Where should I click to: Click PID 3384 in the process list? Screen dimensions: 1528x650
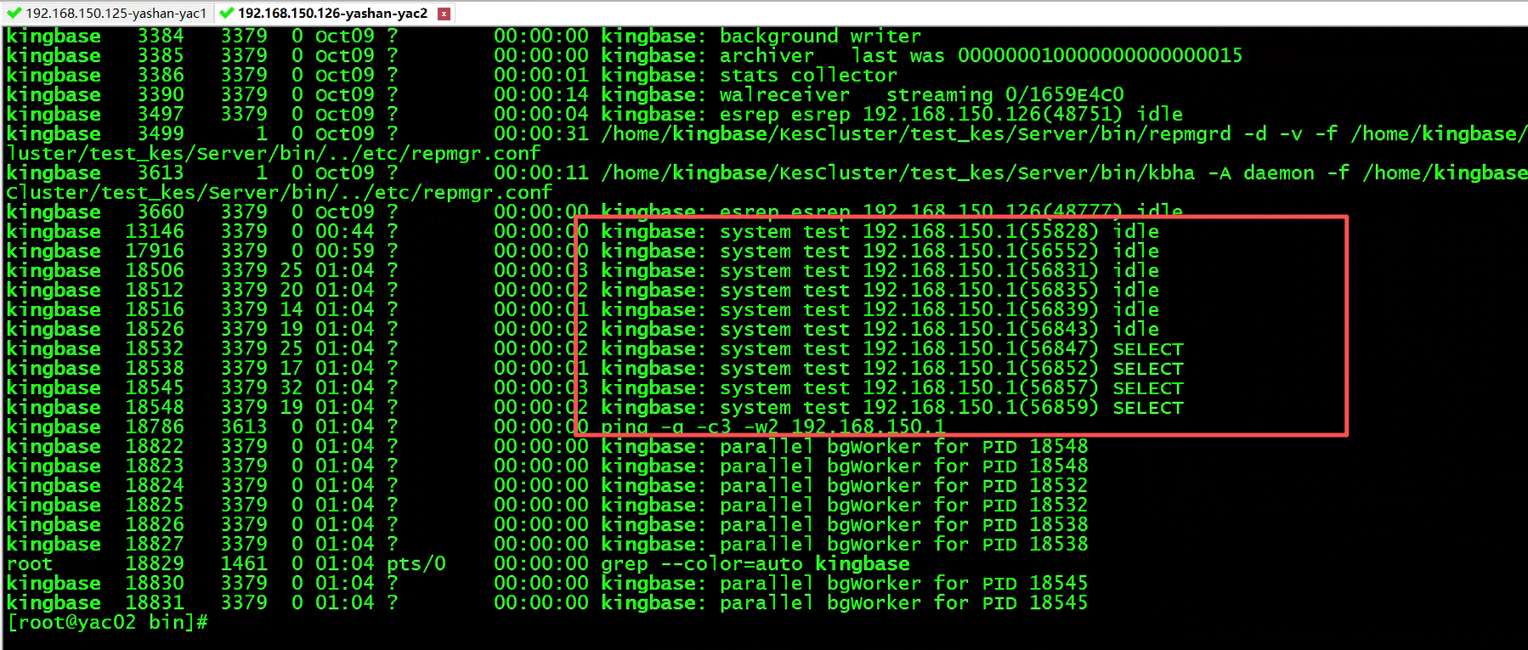tap(161, 36)
